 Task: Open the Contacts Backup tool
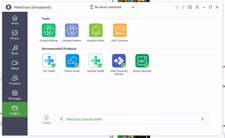[x=49, y=30]
